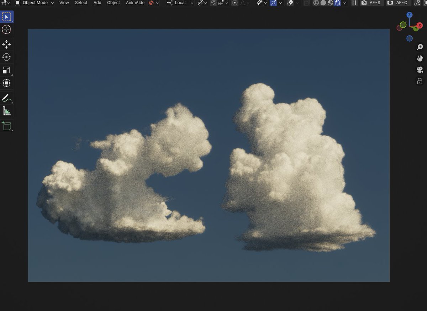Screen dimensions: 427x311
Task: Open the magnify zoom control in the sidebar
Action: (x=420, y=47)
